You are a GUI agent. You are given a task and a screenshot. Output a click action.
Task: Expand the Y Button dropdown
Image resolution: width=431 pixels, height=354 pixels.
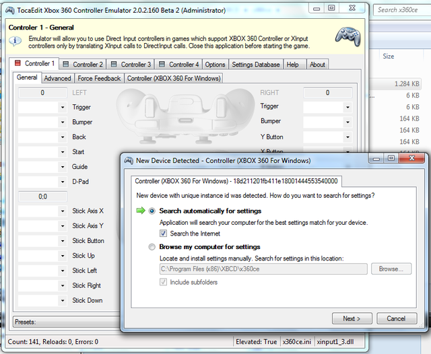tap(347, 137)
